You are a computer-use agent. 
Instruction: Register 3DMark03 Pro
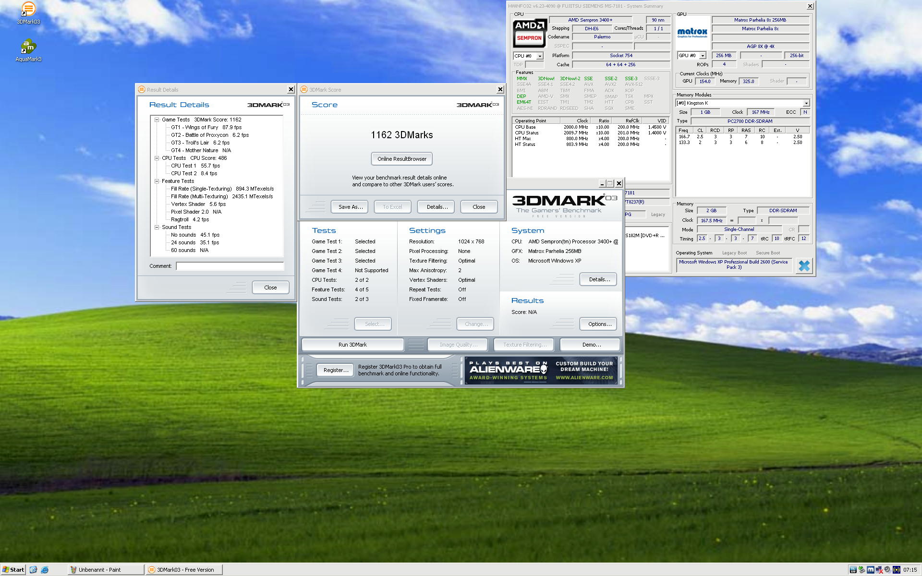tap(335, 370)
